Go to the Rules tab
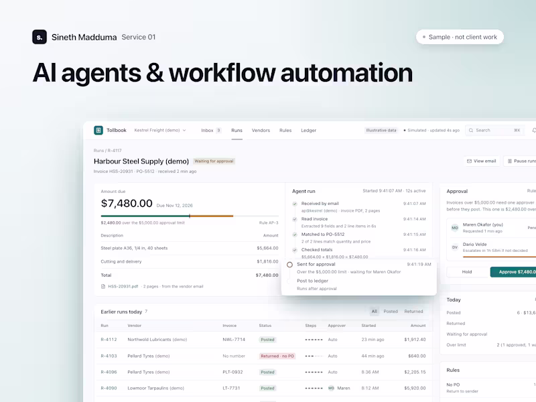This screenshot has height=402, width=536. point(285,130)
